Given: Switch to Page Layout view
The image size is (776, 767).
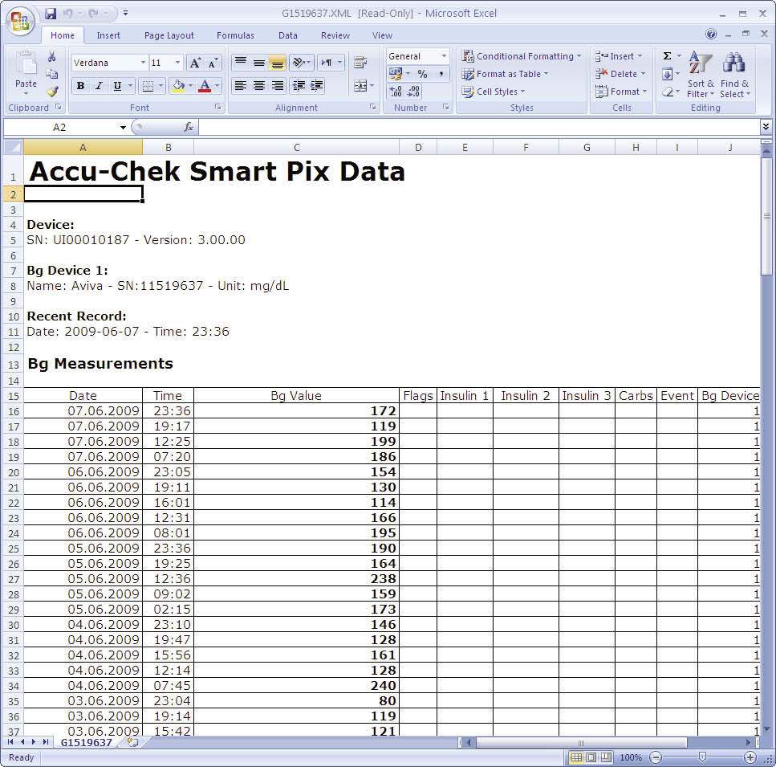Looking at the screenshot, I should (591, 757).
